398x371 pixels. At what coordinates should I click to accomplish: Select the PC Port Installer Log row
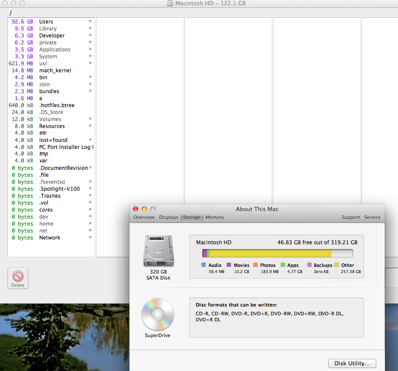(51, 147)
